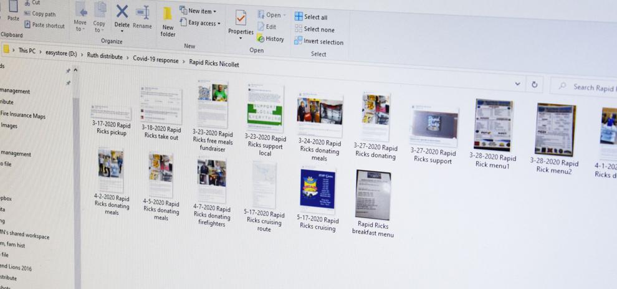Screen dimensions: 617x289
Task: Select the Rename tool in Organize
Action: tap(143, 17)
